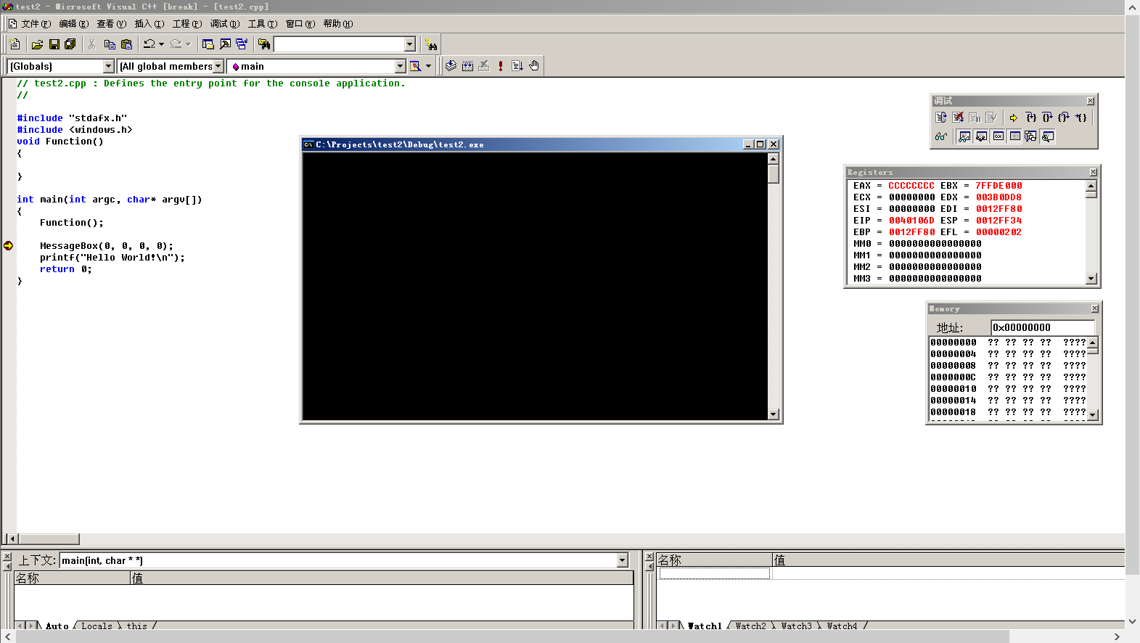Toggle the Variables window button in debug toolbar
Image resolution: width=1140 pixels, height=643 pixels.
tap(981, 136)
